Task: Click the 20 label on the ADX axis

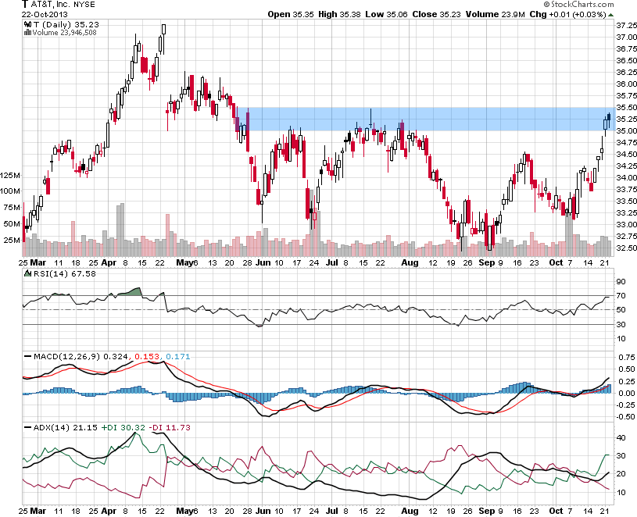Action: (621, 474)
